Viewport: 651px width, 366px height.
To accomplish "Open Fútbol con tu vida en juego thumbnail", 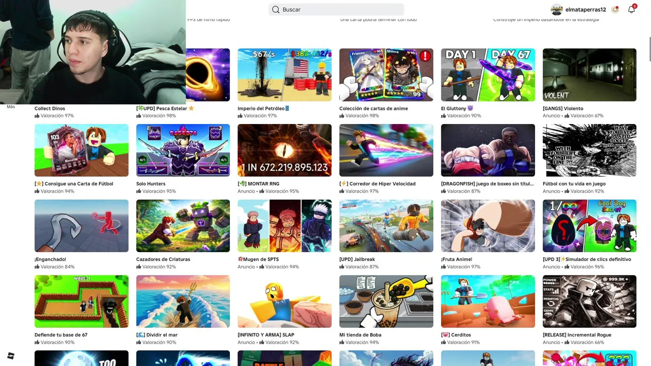I will coord(589,150).
